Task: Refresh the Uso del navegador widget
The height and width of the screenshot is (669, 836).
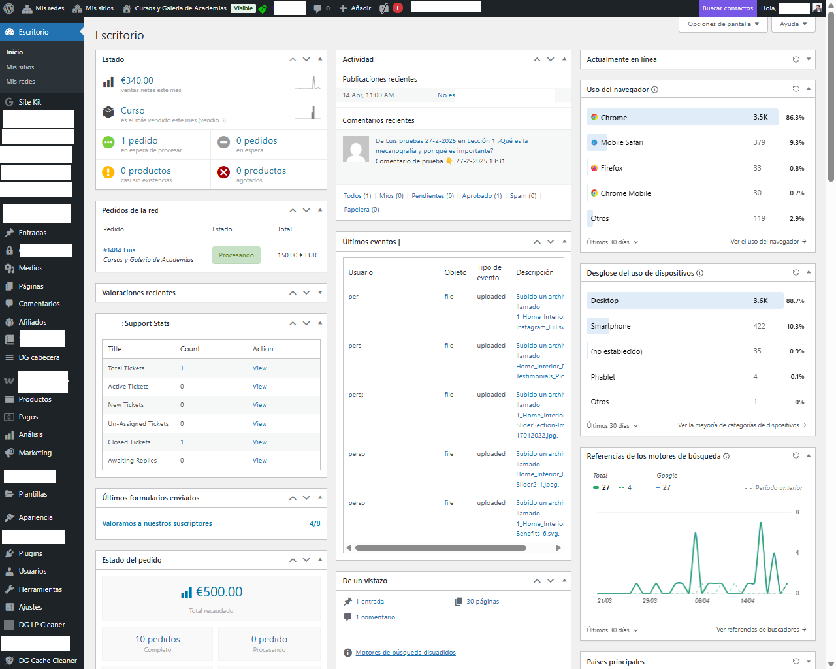Action: pyautogui.click(x=796, y=90)
